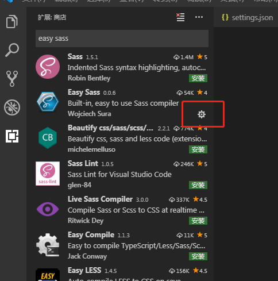
Task: Click the sass-lint extension logo
Action: click(48, 174)
